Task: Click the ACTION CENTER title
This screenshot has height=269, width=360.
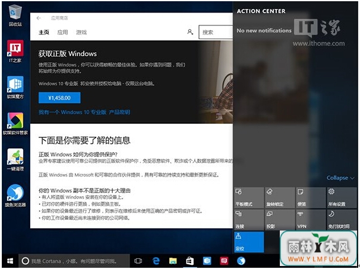Action: tap(261, 11)
